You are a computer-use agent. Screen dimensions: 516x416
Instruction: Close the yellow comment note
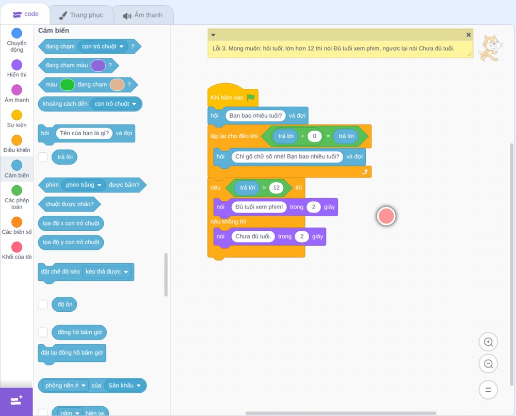[x=469, y=35]
